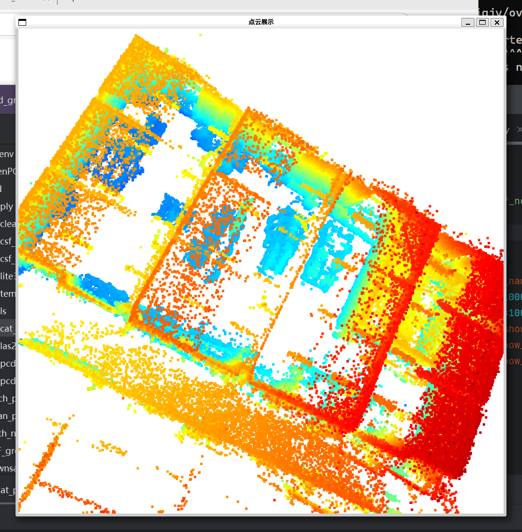
Task: Select the tem entry in the list
Action: coord(7,293)
